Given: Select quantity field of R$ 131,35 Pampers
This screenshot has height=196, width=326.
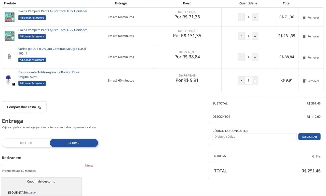Looking at the screenshot, I should [x=248, y=36].
